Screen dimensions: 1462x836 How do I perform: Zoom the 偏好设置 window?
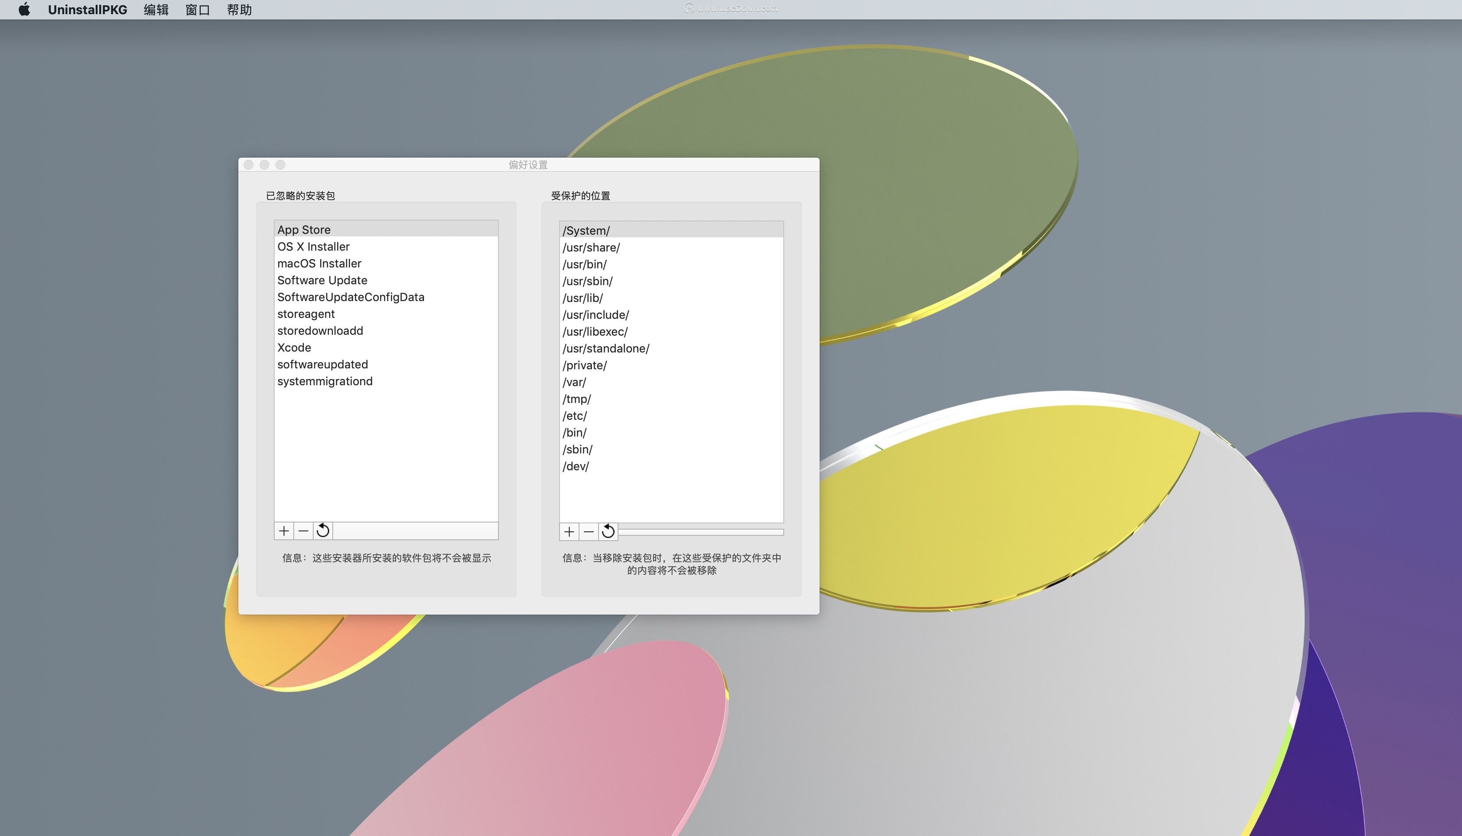point(280,165)
